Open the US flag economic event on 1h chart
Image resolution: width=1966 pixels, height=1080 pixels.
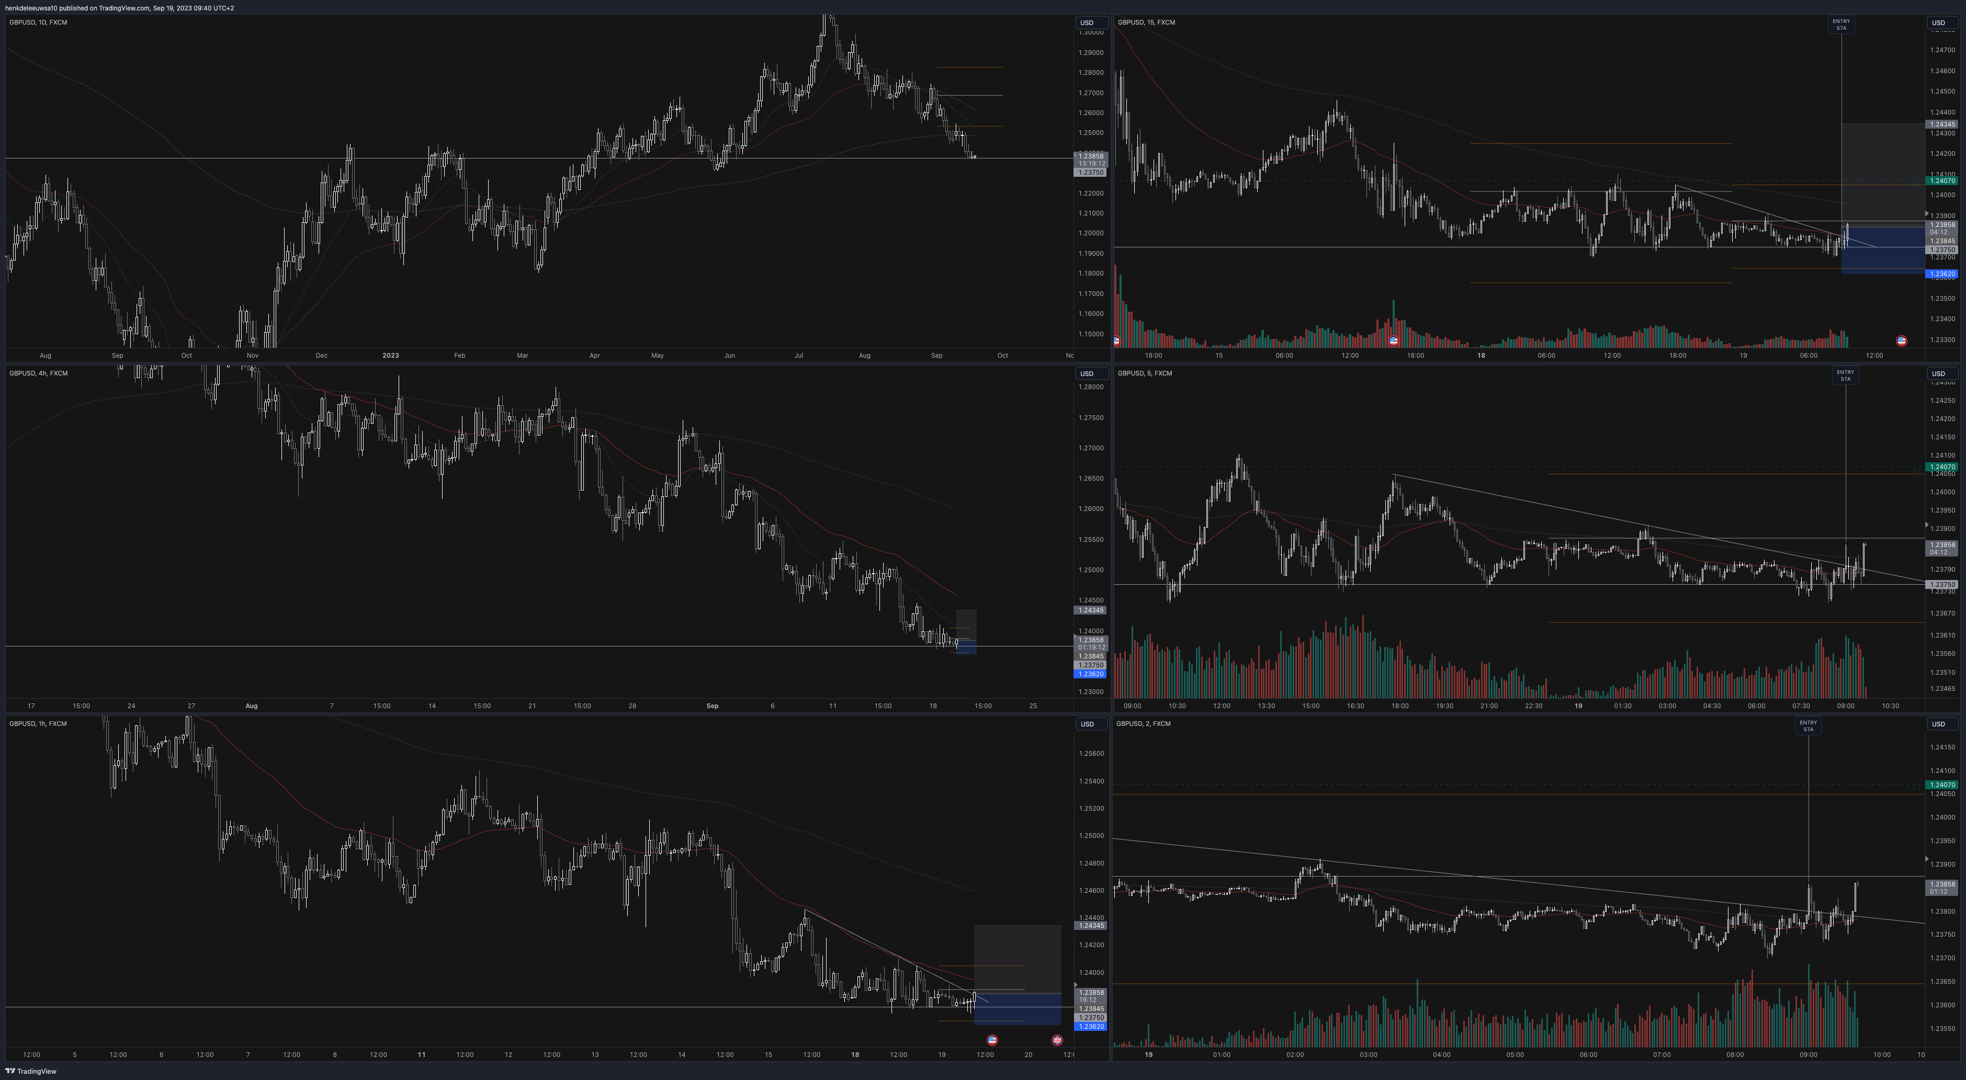click(991, 1040)
